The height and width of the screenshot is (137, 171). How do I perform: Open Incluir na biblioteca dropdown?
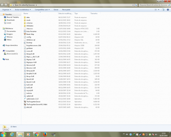coord(23,9)
